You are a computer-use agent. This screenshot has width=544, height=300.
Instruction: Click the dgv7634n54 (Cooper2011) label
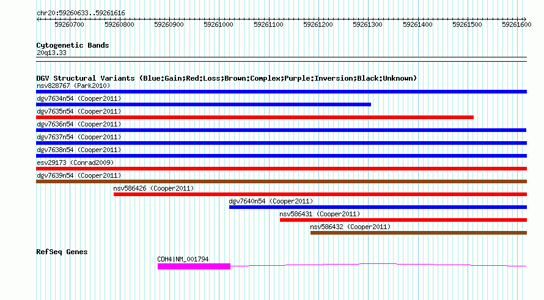click(79, 98)
